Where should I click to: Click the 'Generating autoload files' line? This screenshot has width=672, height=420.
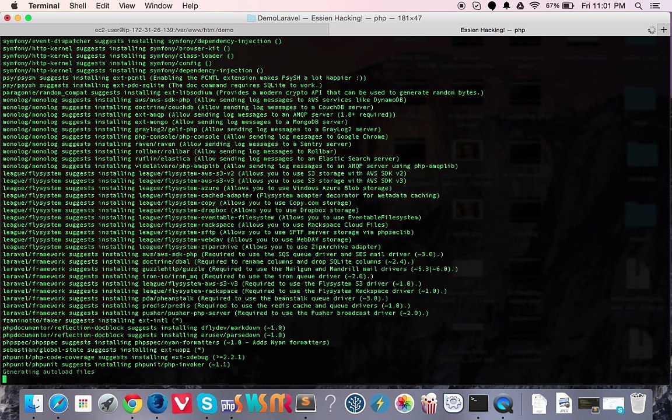(x=48, y=372)
